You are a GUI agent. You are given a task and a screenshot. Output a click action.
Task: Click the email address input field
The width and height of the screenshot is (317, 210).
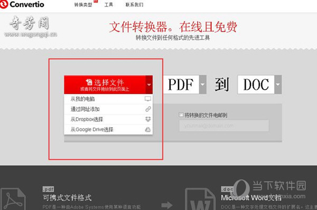224,126
